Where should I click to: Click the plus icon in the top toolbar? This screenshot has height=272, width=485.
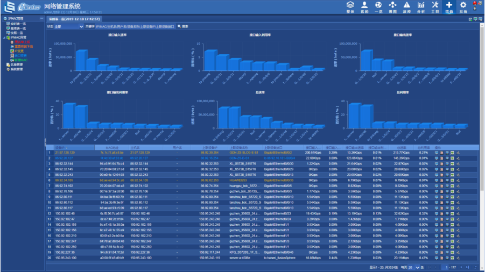tap(449, 5)
